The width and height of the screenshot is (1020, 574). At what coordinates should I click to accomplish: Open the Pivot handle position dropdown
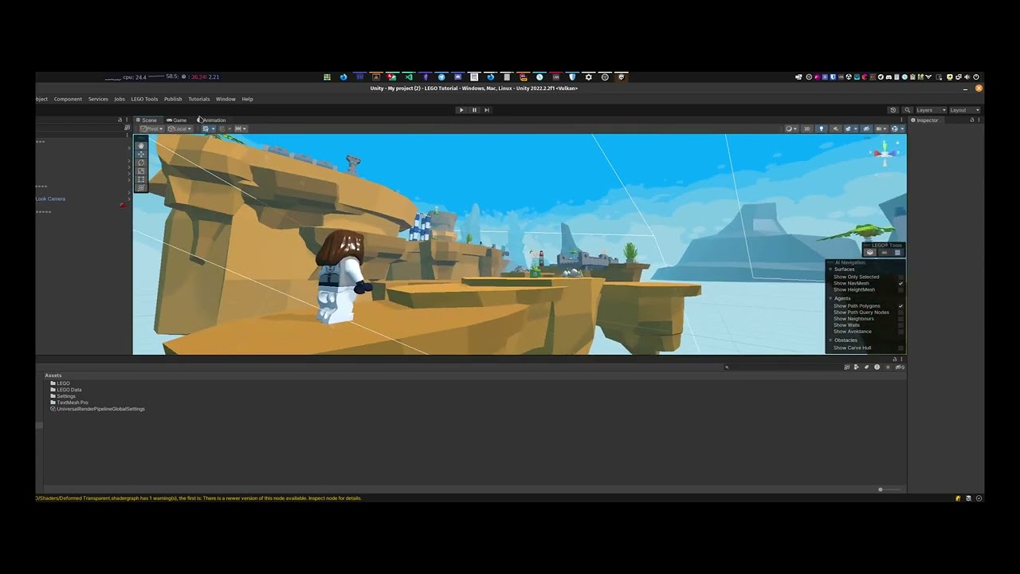pos(151,128)
